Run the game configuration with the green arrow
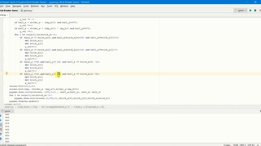Image resolution: width=261 pixels, height=146 pixels. [250, 11]
